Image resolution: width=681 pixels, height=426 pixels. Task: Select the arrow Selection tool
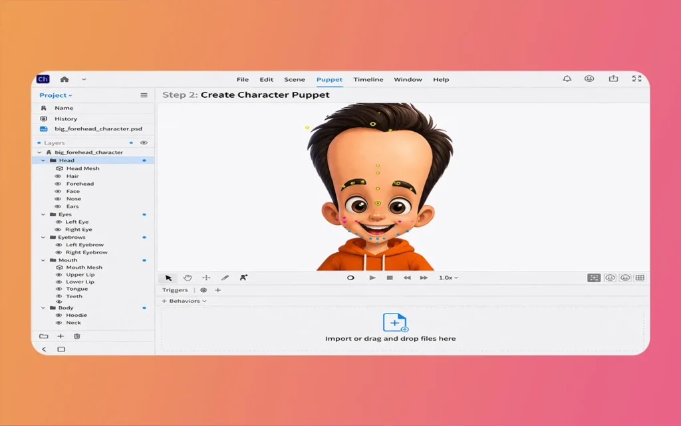(168, 278)
